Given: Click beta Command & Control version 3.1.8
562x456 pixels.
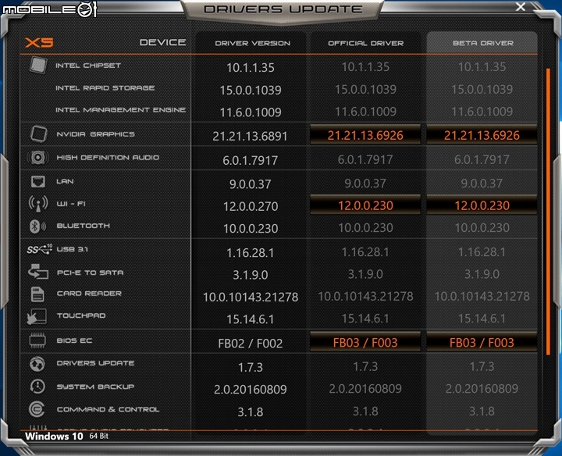Looking at the screenshot, I should pyautogui.click(x=482, y=411).
